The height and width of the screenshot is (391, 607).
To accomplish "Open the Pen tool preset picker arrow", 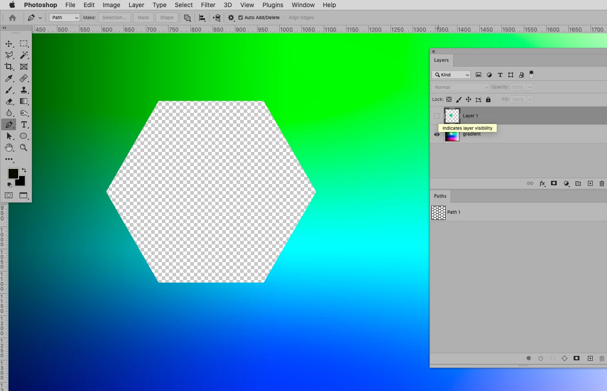I will click(40, 18).
